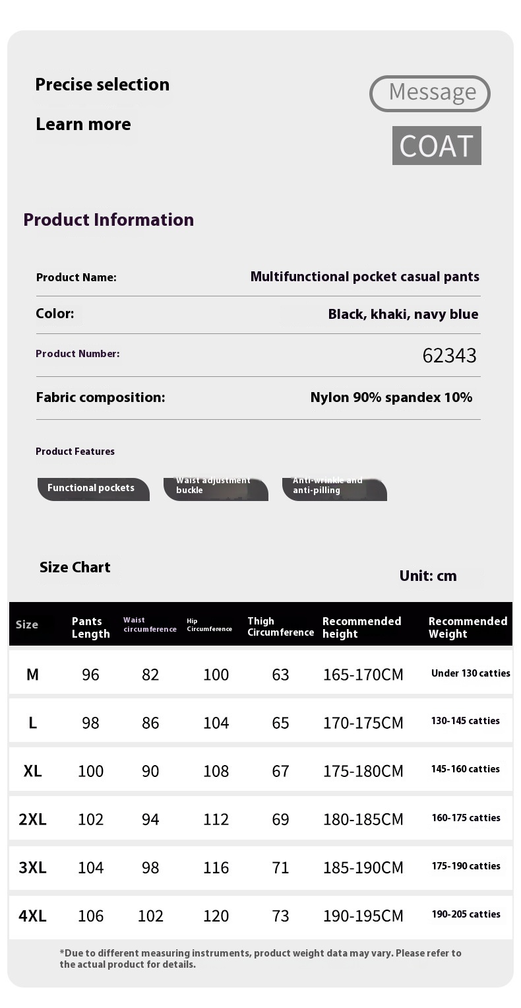
Task: Click the Precise selection heading
Action: (x=102, y=84)
